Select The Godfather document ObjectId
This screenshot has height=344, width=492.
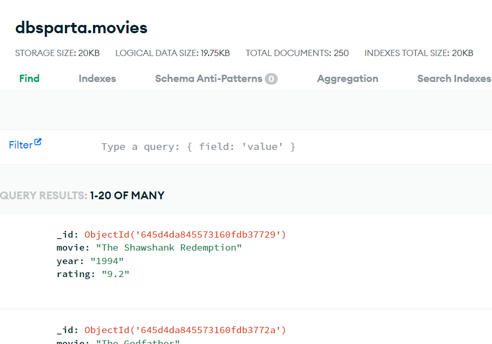point(185,330)
